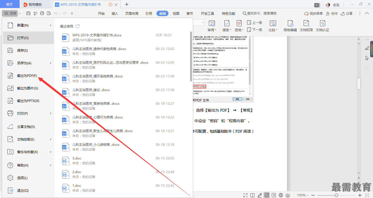Toggle reading layout view in status bar
The height and width of the screenshot is (198, 373).
pyautogui.click(x=253, y=195)
